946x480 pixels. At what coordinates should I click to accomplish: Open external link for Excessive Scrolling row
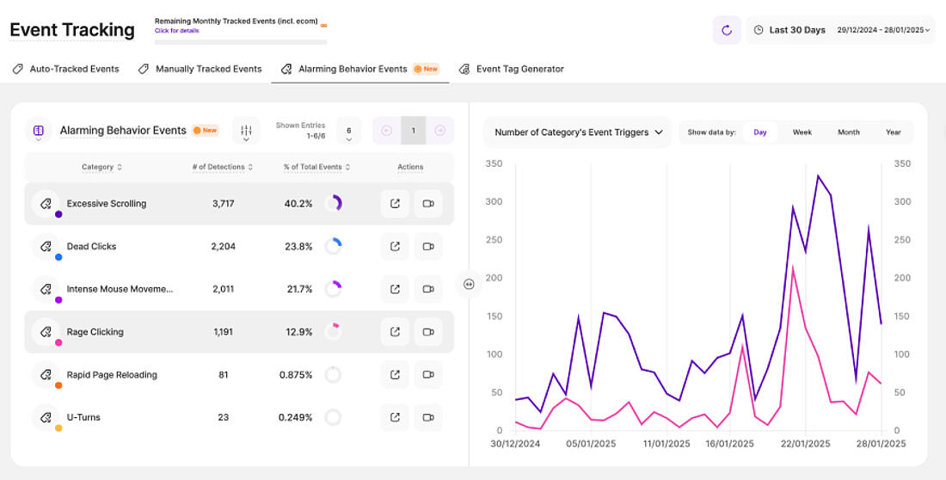pyautogui.click(x=396, y=204)
